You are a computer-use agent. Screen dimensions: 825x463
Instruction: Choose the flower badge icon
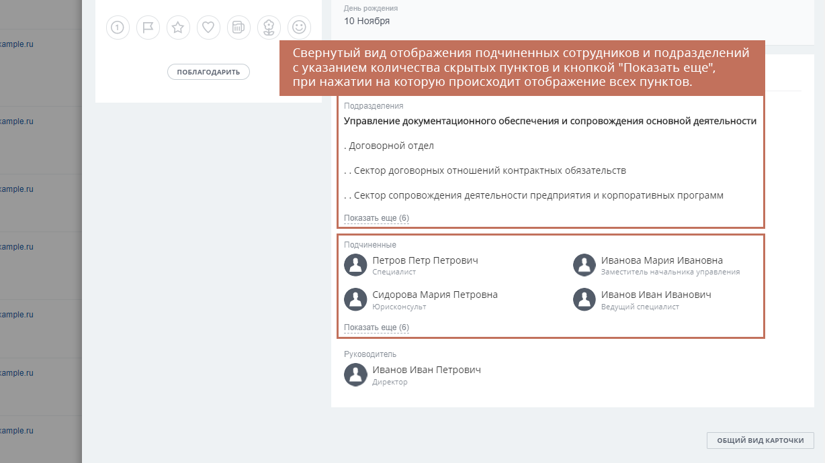(x=269, y=28)
